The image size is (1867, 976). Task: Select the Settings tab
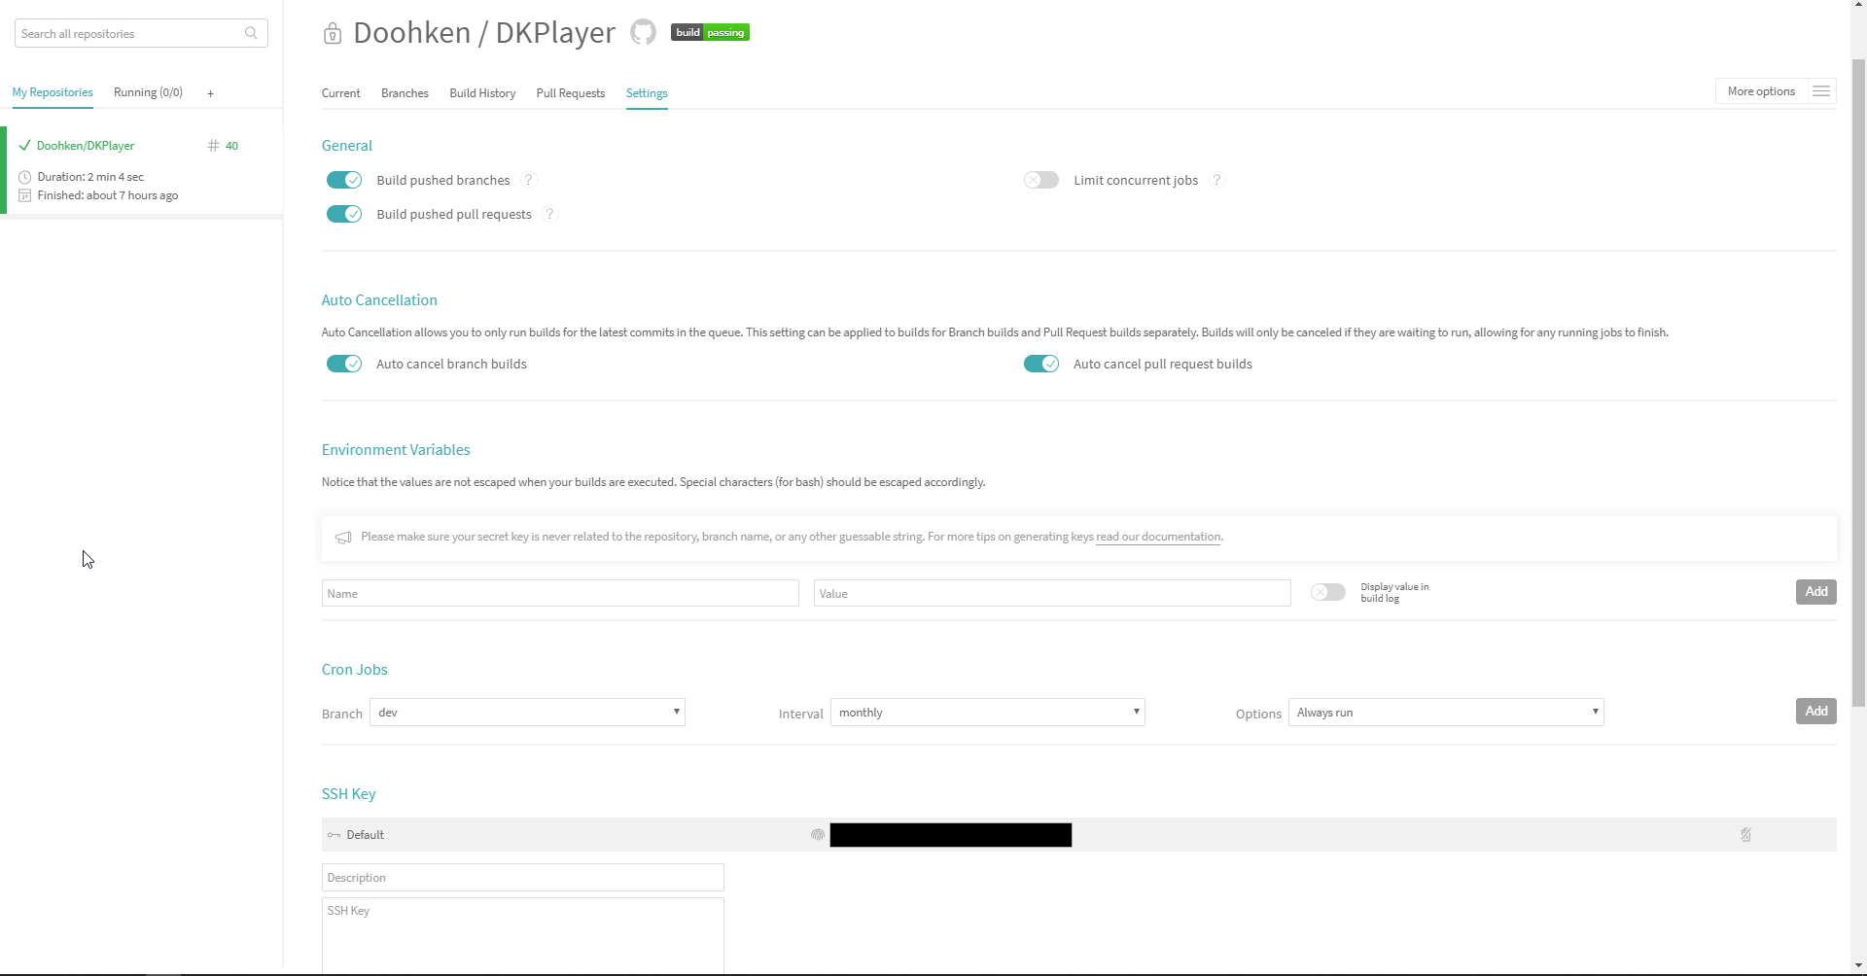[647, 93]
